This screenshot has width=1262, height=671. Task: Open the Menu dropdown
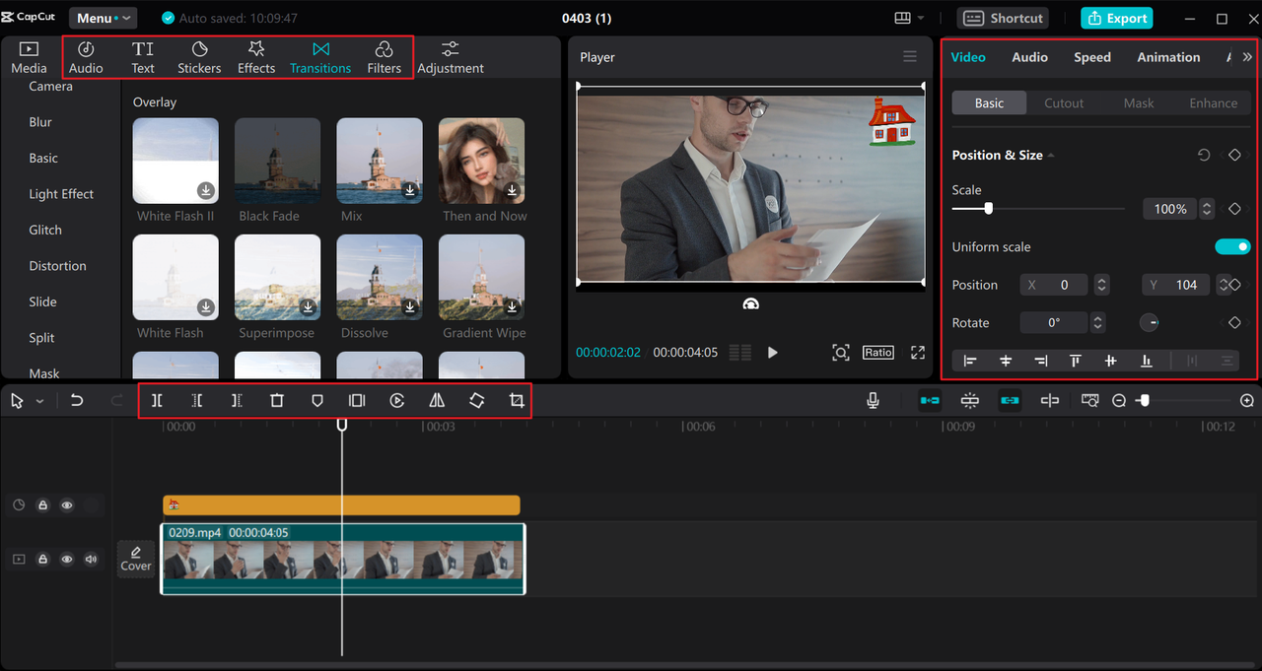tap(103, 18)
